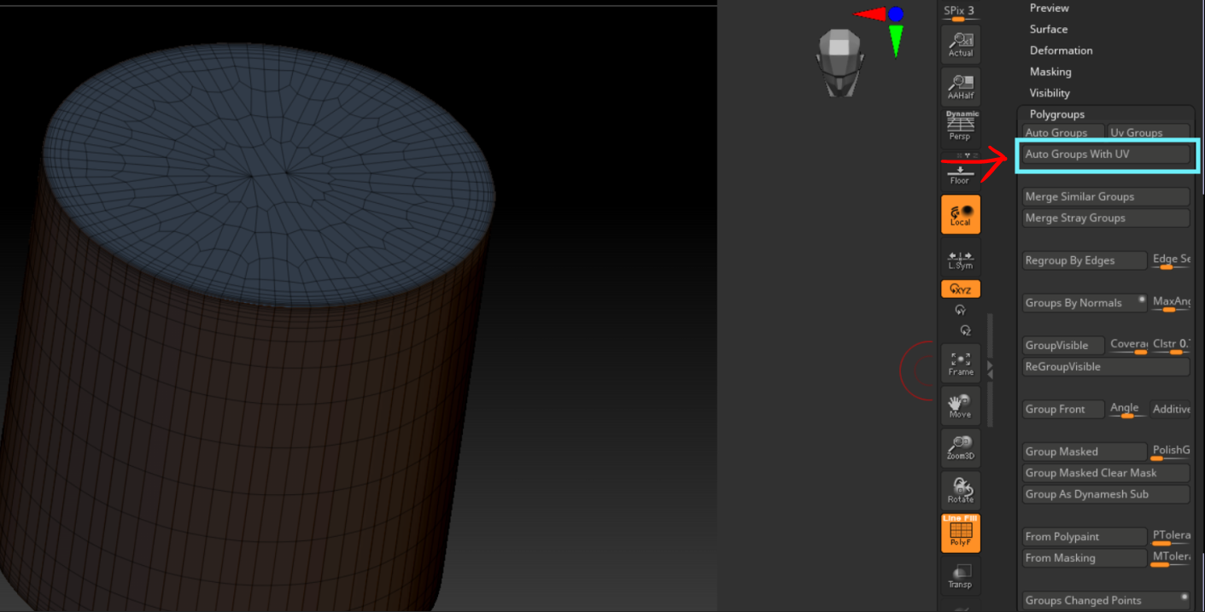This screenshot has width=1205, height=612.
Task: Turn off XYZ rotation mode
Action: [x=961, y=289]
